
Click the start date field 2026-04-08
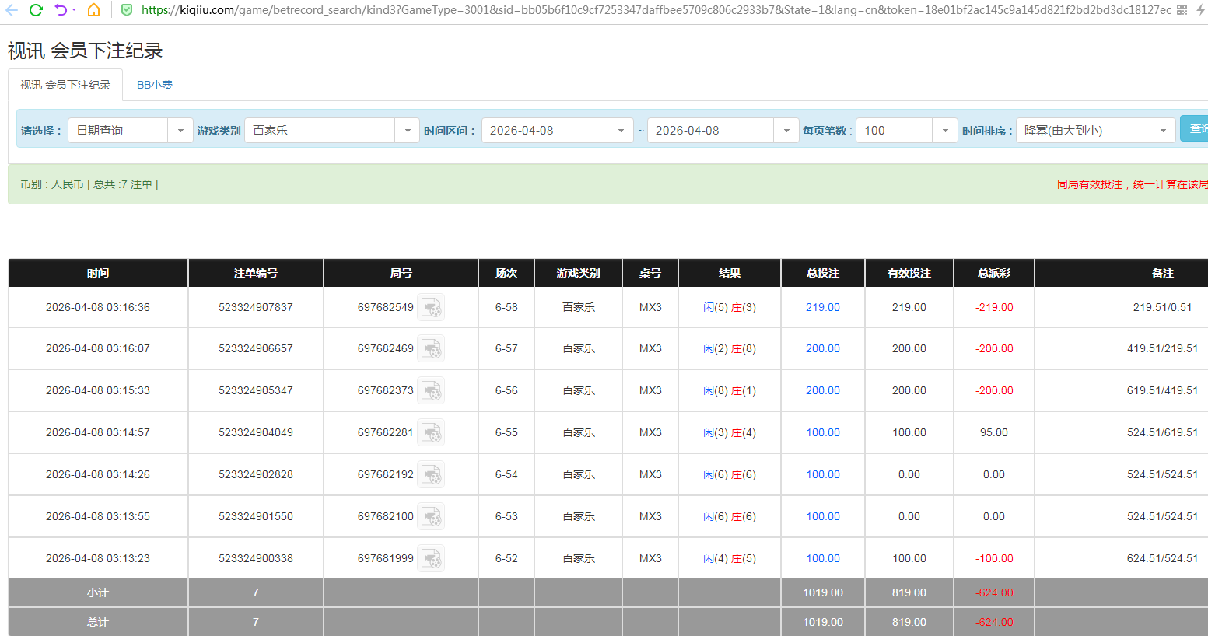(544, 131)
